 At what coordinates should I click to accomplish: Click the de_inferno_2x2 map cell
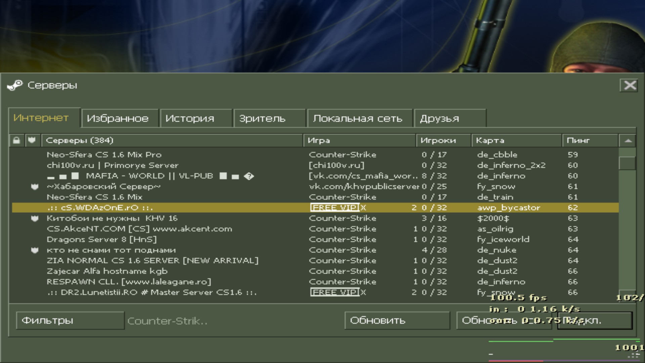click(x=511, y=165)
